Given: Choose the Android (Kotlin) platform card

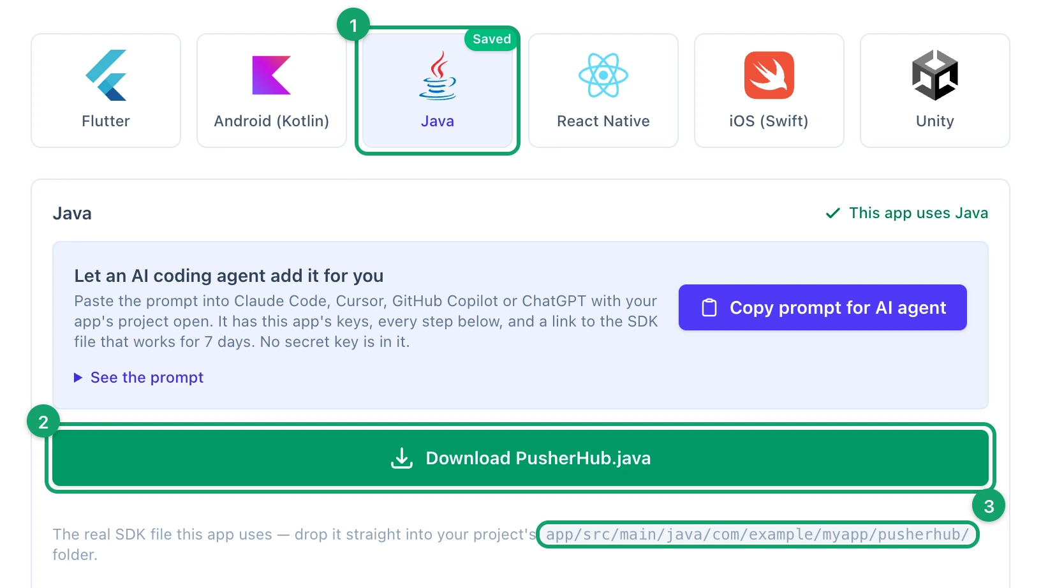Looking at the screenshot, I should [x=272, y=91].
